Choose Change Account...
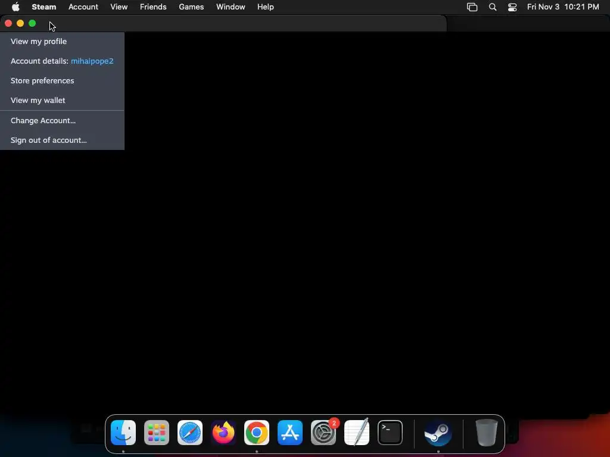Image resolution: width=610 pixels, height=457 pixels. click(x=62, y=120)
